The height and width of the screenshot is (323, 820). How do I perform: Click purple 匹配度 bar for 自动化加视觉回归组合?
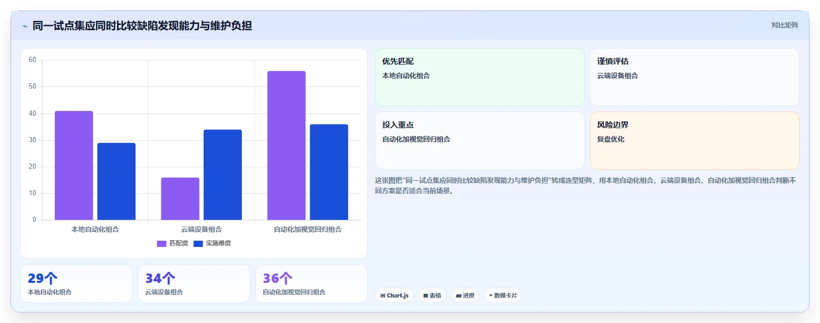[x=286, y=145]
